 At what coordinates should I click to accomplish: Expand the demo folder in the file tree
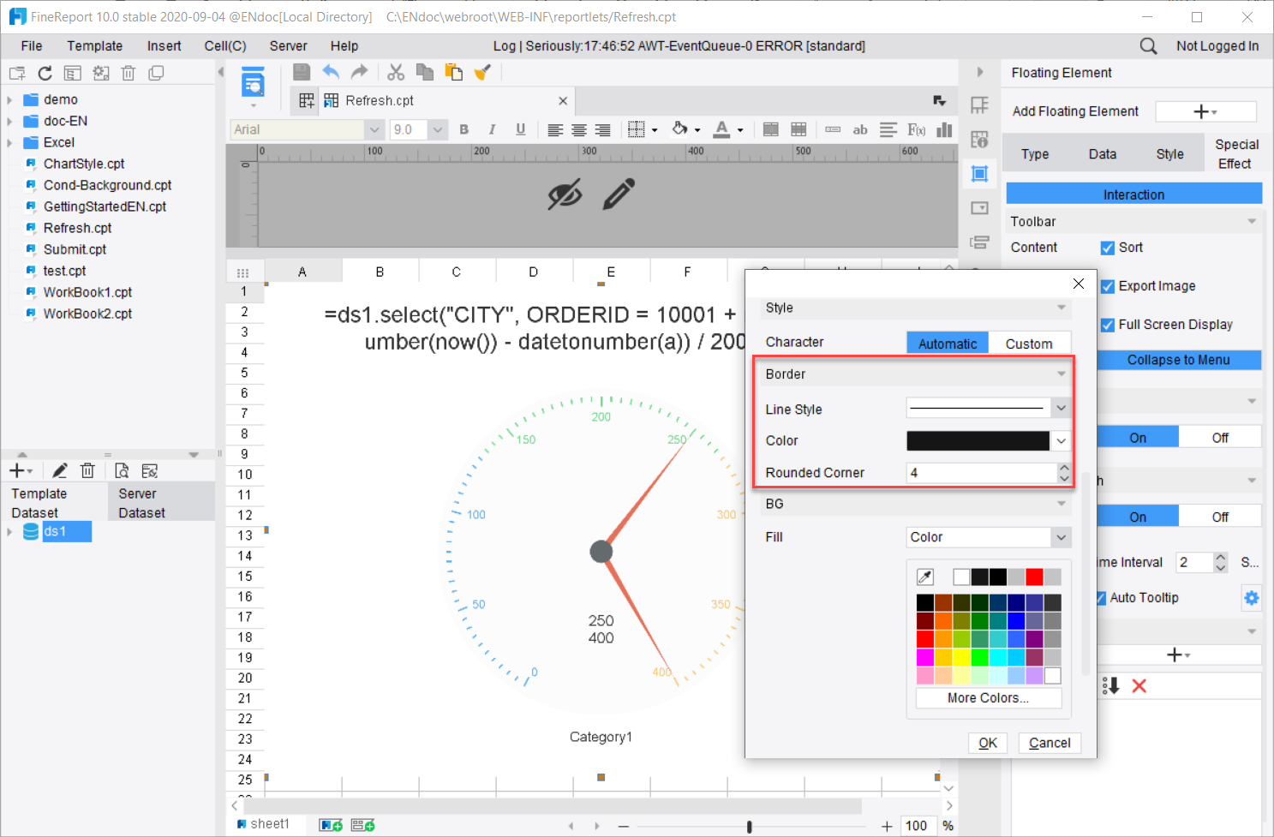[x=9, y=99]
